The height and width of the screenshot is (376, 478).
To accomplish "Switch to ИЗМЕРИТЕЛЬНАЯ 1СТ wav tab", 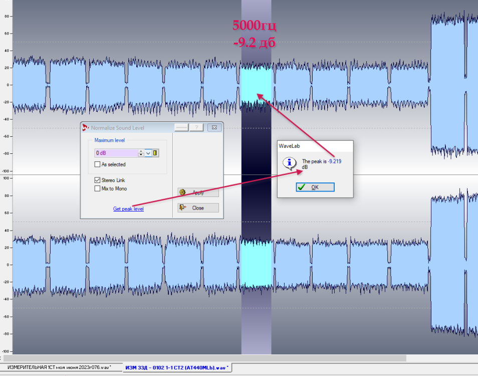I will click(x=58, y=368).
